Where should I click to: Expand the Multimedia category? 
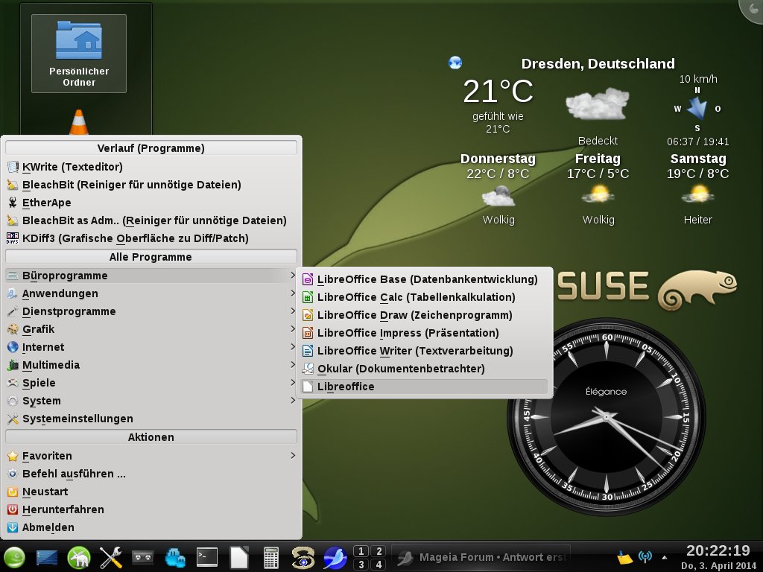151,365
